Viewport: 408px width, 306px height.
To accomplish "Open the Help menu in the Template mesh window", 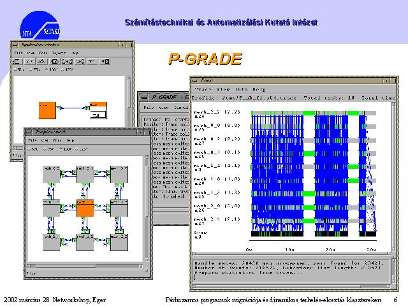I will 71,140.
